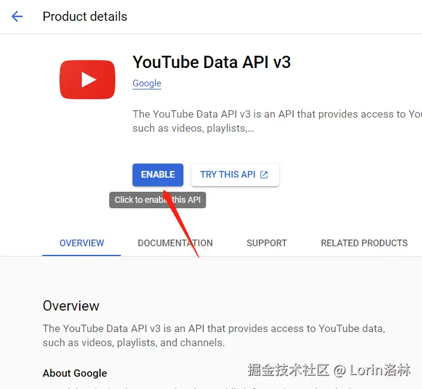422x389 pixels.
Task: Click the red YouTube play logo
Action: [88, 80]
